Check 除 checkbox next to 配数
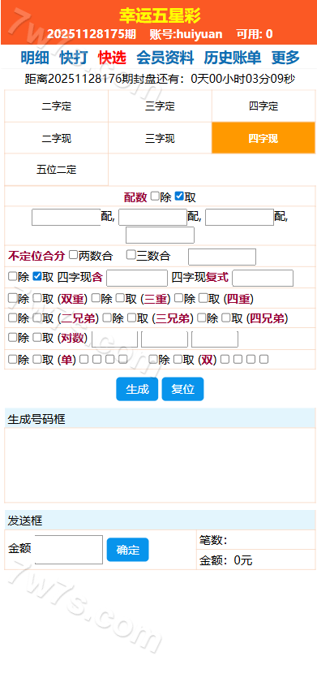 click(x=155, y=197)
